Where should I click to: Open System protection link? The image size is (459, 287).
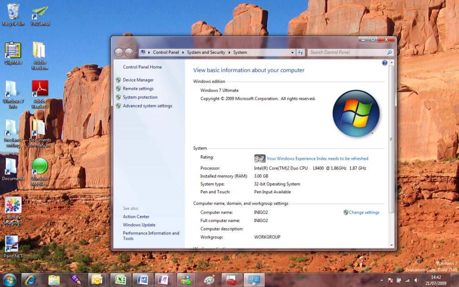click(x=140, y=97)
